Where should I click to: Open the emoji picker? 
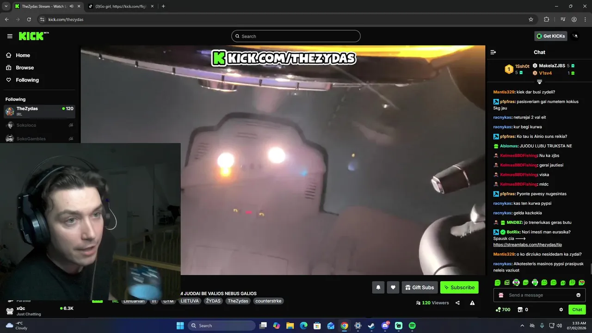(578, 295)
